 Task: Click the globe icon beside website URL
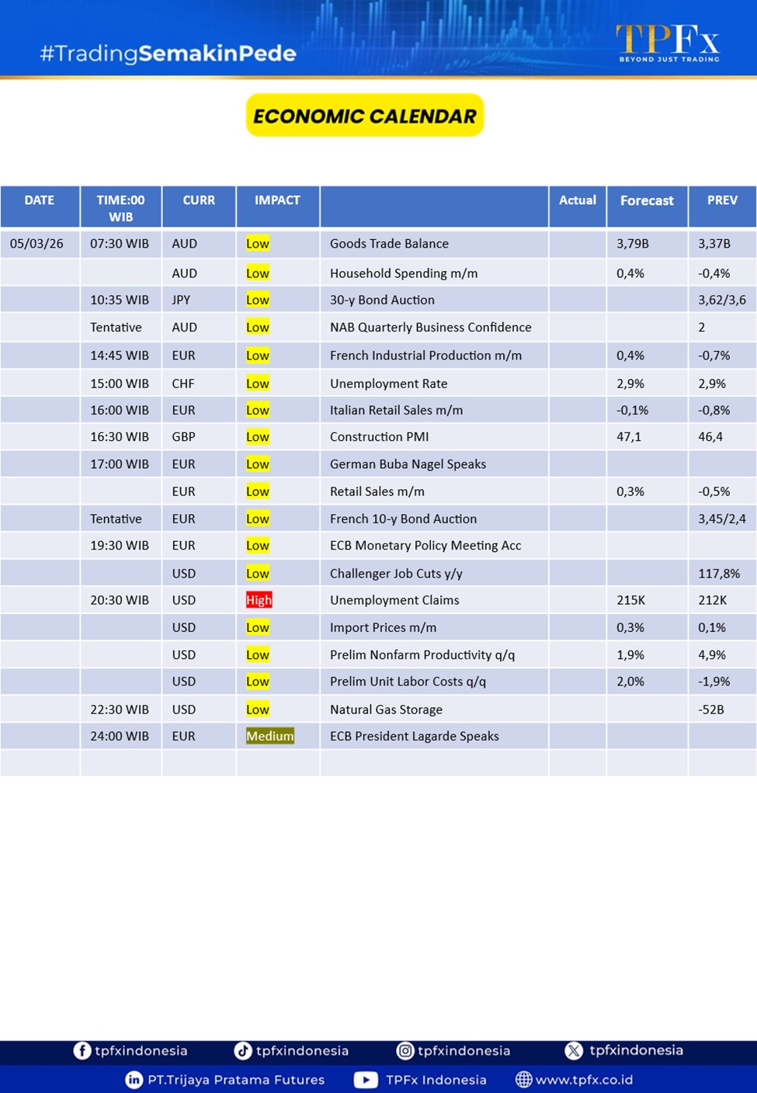pyautogui.click(x=524, y=1080)
